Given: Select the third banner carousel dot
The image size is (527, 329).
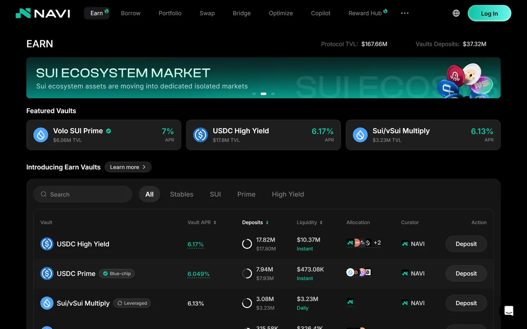Looking at the screenshot, I should (x=273, y=94).
